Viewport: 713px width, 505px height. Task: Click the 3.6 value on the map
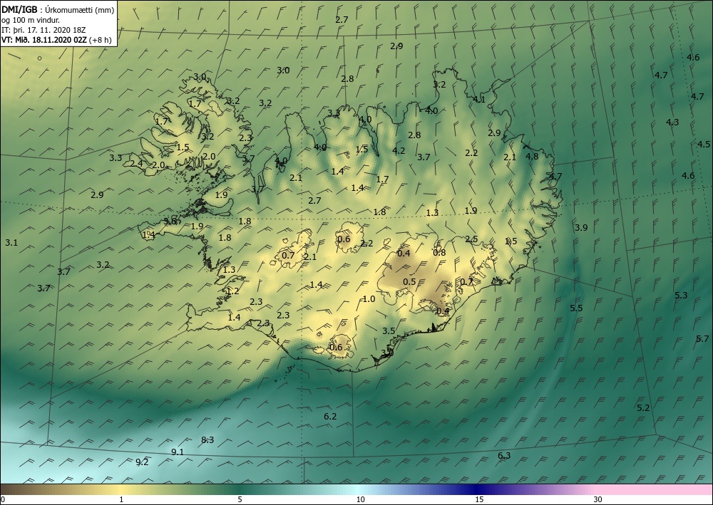click(x=170, y=222)
